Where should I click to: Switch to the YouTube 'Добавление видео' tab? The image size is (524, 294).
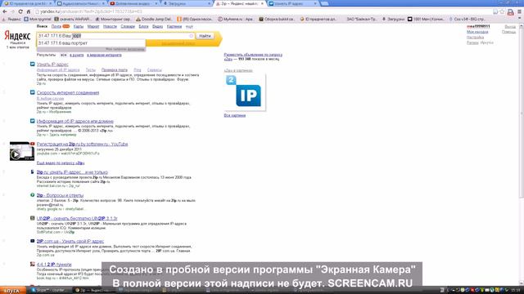[133, 3]
